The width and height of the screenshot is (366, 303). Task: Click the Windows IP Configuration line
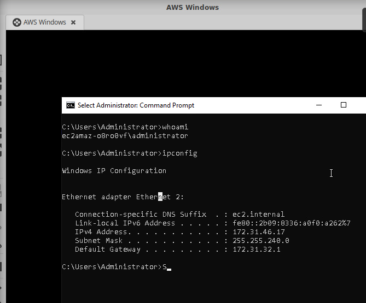[114, 170]
